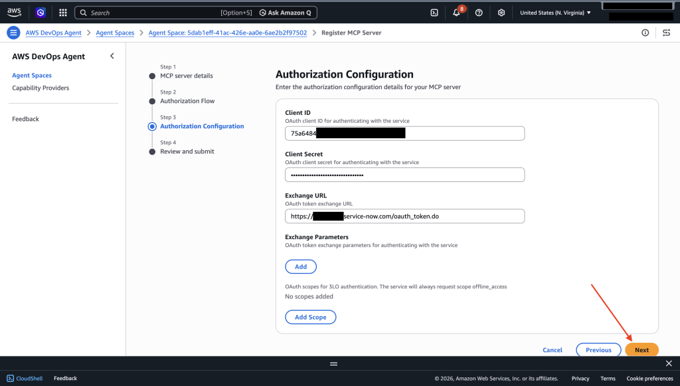Go to Step 2 Authorization Flow
Screen dimensions: 680x386
[x=187, y=100]
